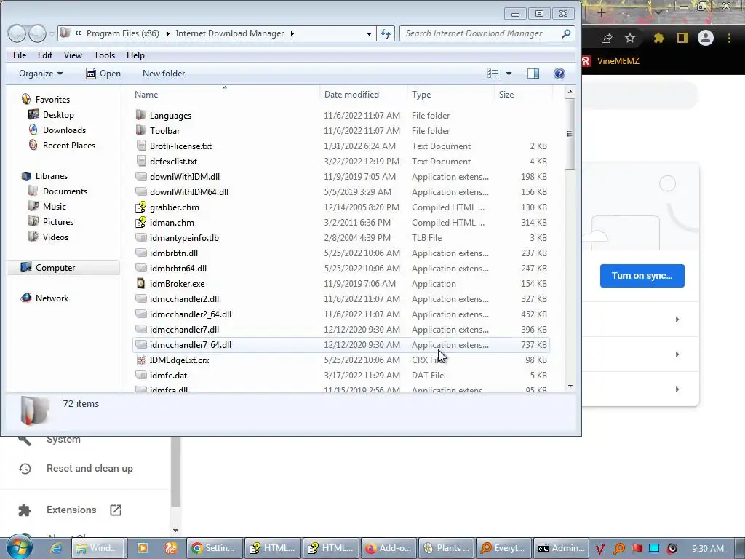Expand the Internet Download Manager breadcrumb arrow
This screenshot has height=559, width=745.
point(292,33)
